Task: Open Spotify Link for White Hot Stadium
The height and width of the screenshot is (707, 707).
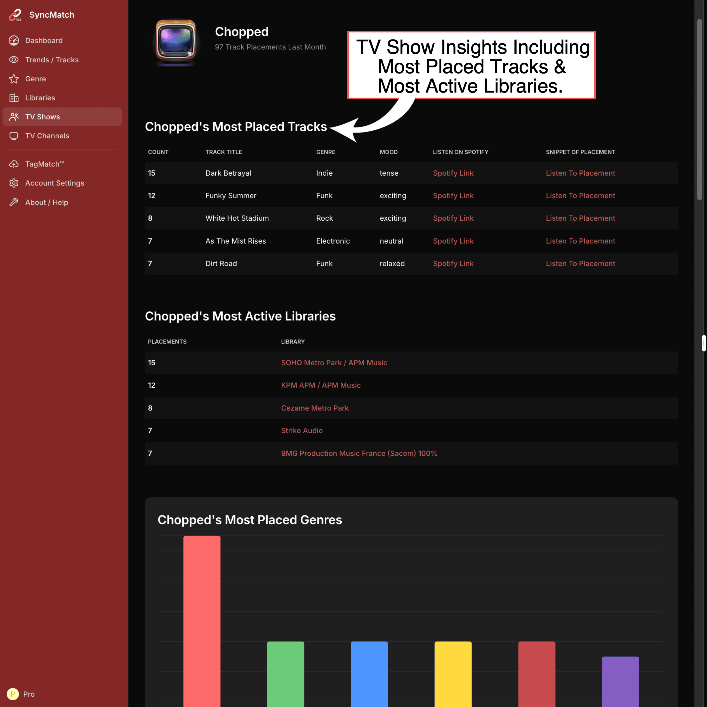Action: pos(453,218)
